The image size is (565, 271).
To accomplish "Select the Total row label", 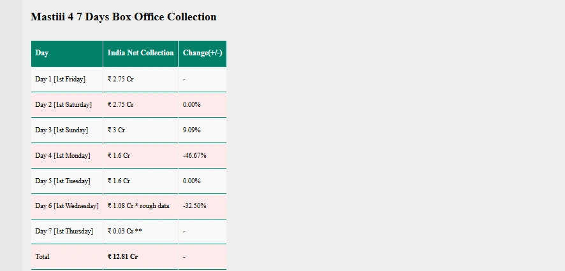I will pos(42,257).
